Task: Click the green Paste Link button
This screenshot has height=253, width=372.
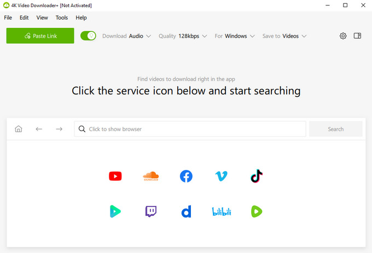Action: click(40, 36)
